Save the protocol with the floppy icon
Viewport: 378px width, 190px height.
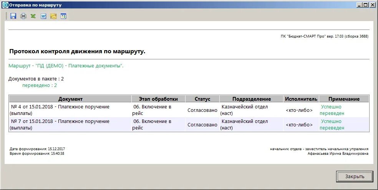pyautogui.click(x=13, y=16)
